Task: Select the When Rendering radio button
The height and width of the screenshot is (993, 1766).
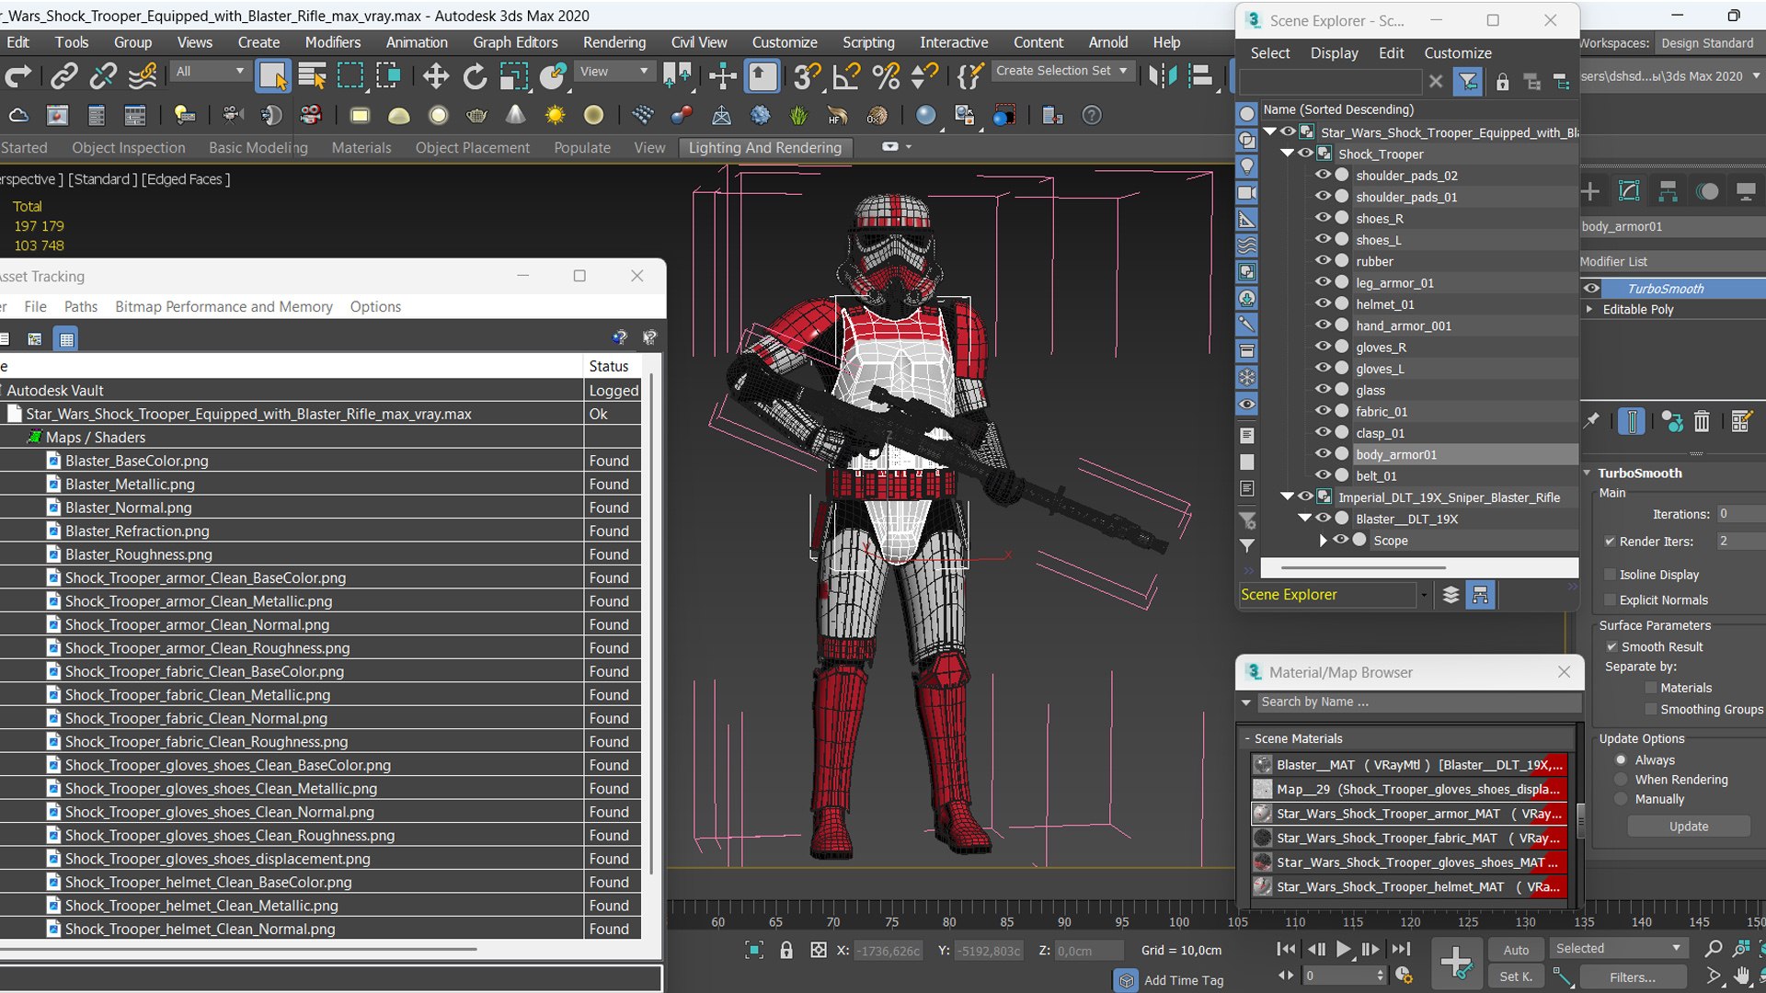Action: tap(1621, 780)
